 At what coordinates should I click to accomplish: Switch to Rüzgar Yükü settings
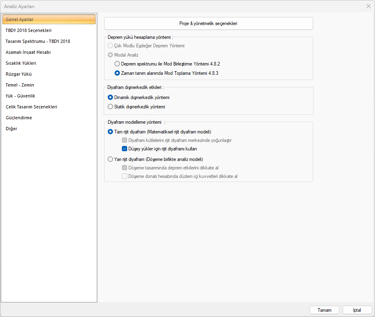[x=19, y=74]
